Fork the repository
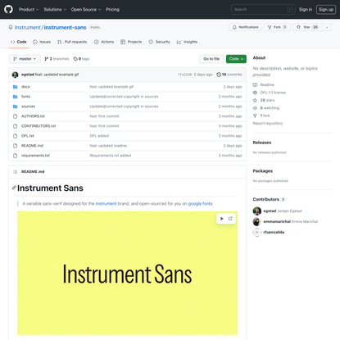Screen dimensions: 340x340 (277, 27)
